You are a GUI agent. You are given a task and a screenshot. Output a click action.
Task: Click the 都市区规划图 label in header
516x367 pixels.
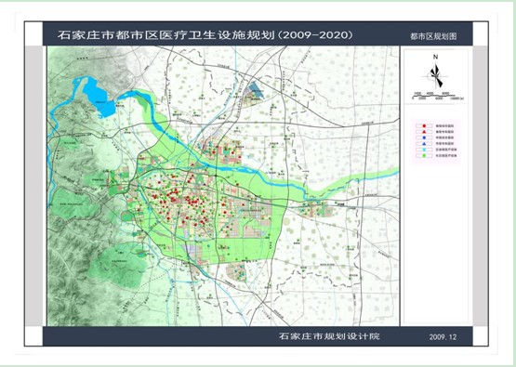pos(433,36)
